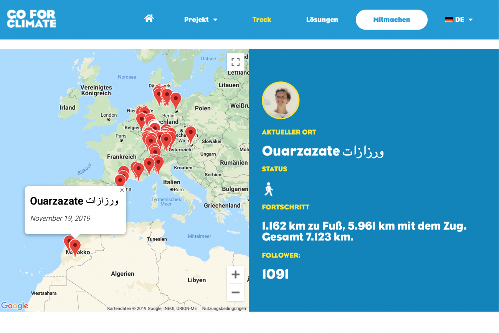The height and width of the screenshot is (333, 499).
Task: Click the walking status icon
Action: (269, 189)
